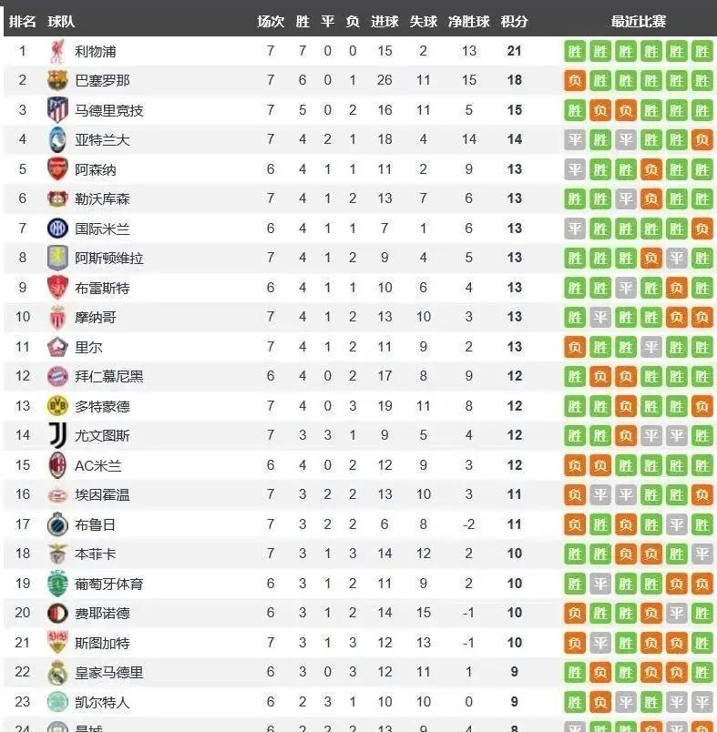Click the Bayern Munich crest icon
717x732 pixels.
point(57,376)
